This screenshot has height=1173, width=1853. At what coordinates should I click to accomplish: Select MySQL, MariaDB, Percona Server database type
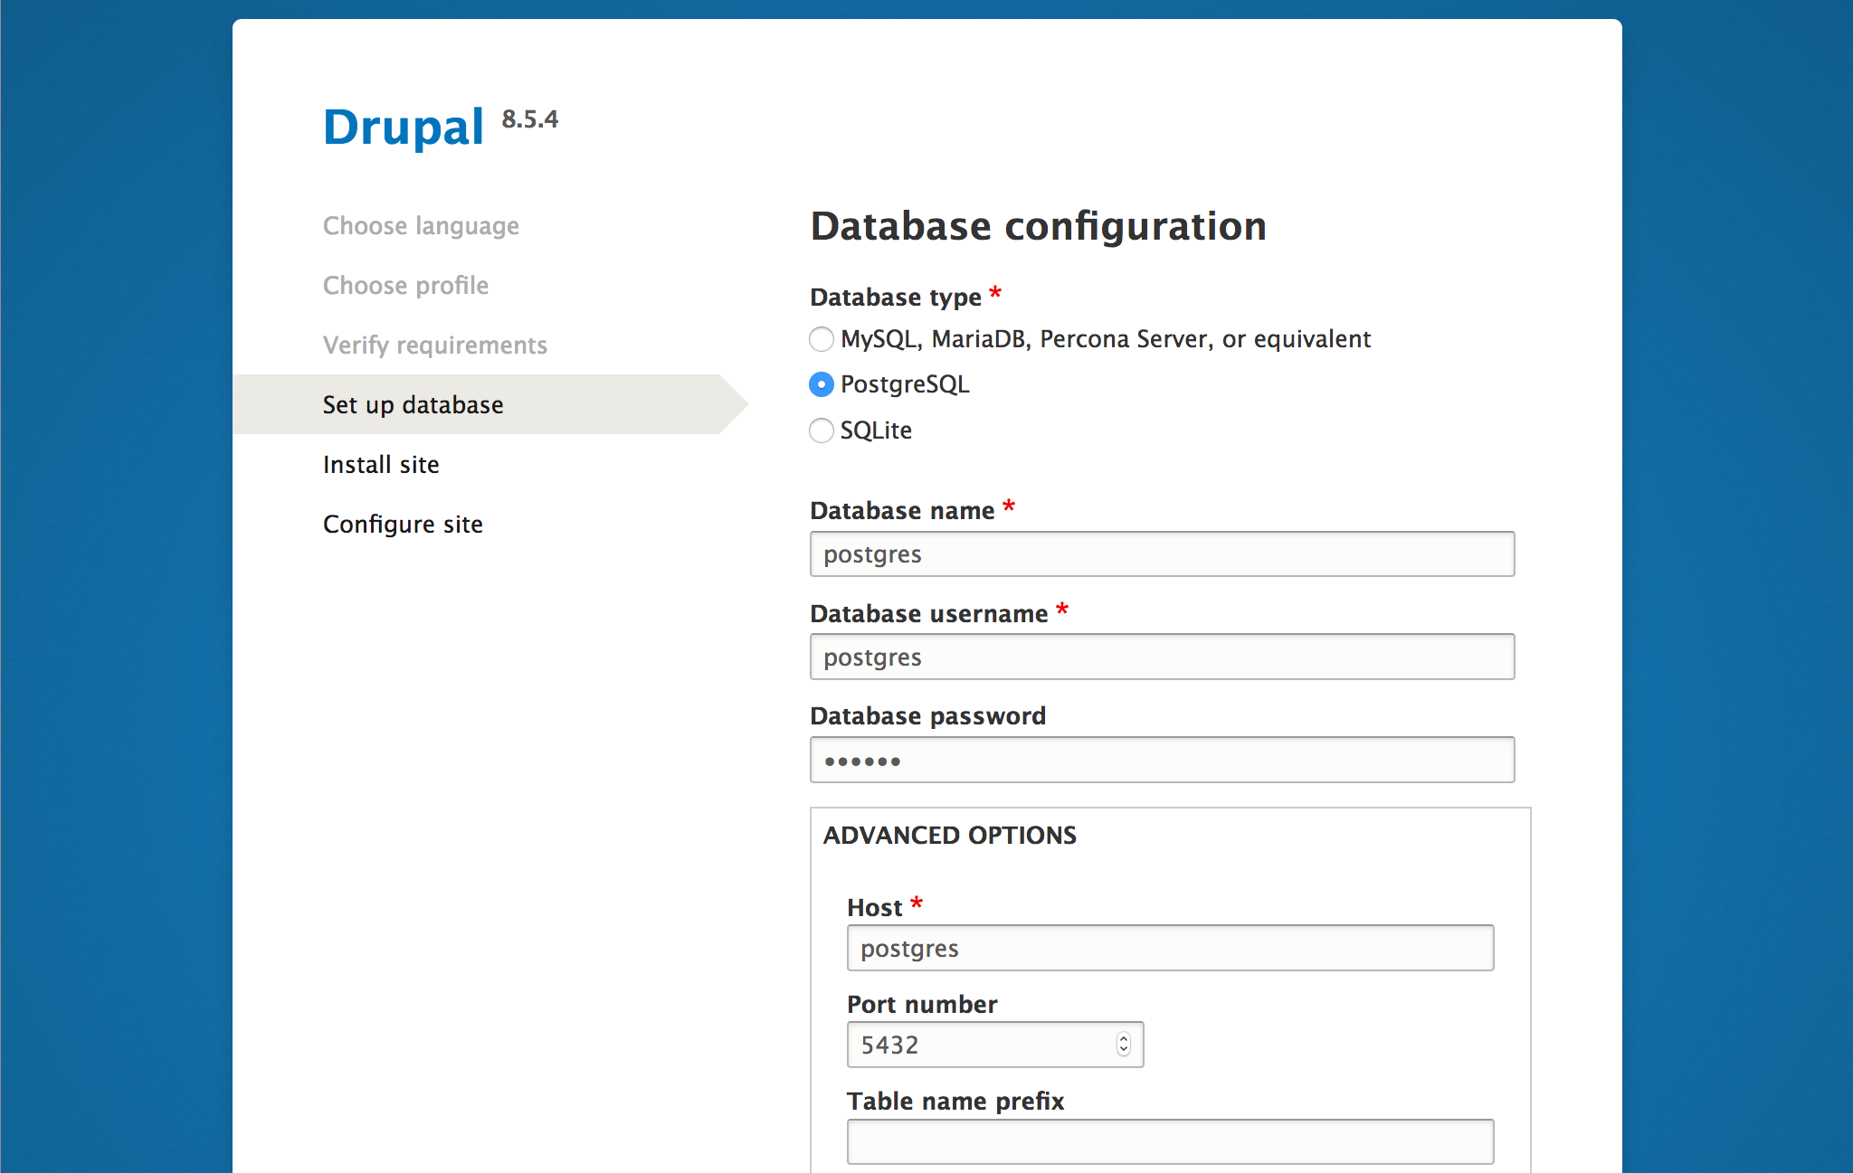click(x=822, y=340)
